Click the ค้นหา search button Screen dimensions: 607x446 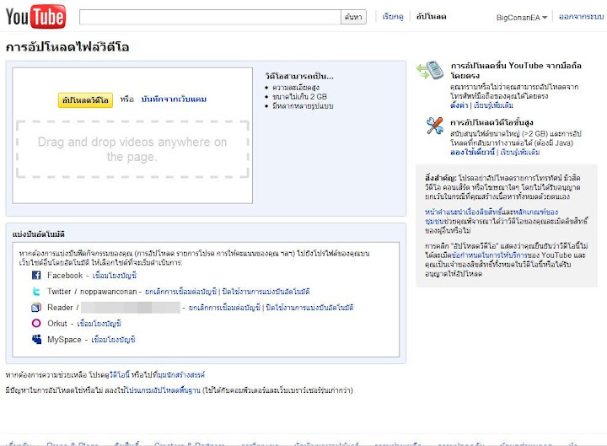(x=353, y=17)
